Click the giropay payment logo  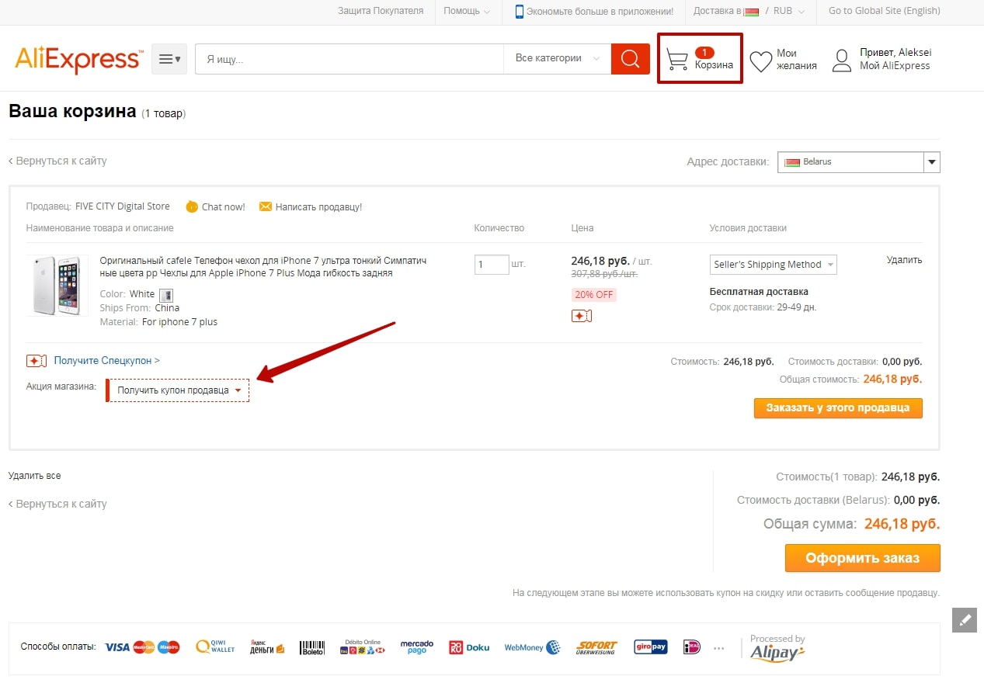click(651, 647)
